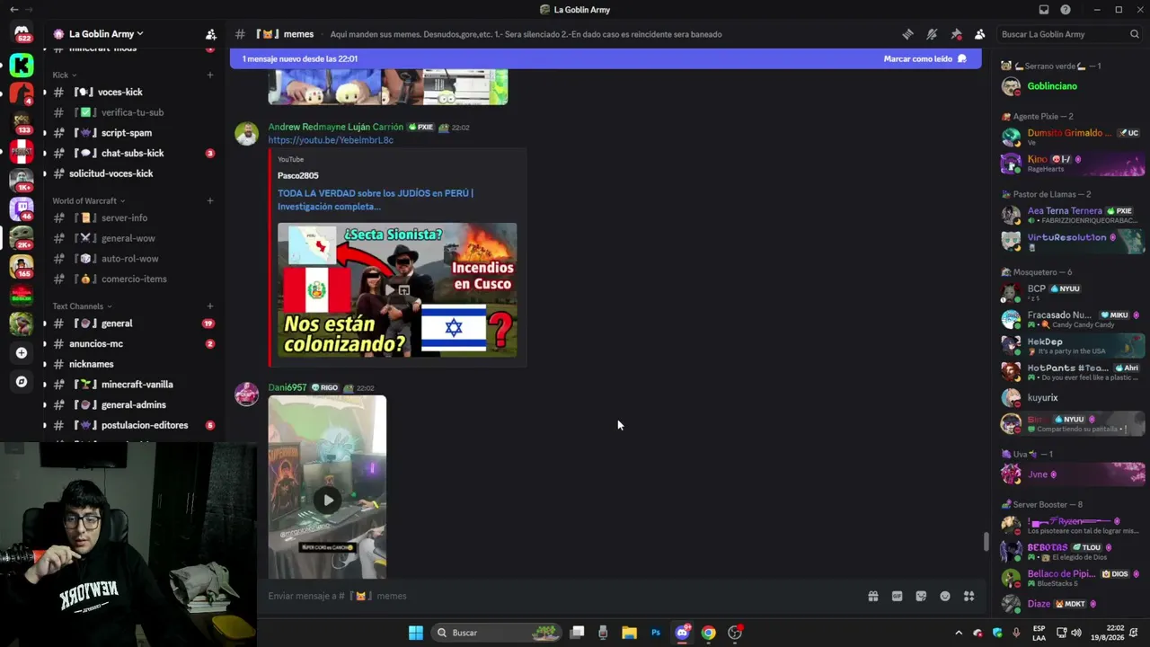The width and height of the screenshot is (1150, 647).
Task: Open the nicknames channel
Action: pos(133,364)
